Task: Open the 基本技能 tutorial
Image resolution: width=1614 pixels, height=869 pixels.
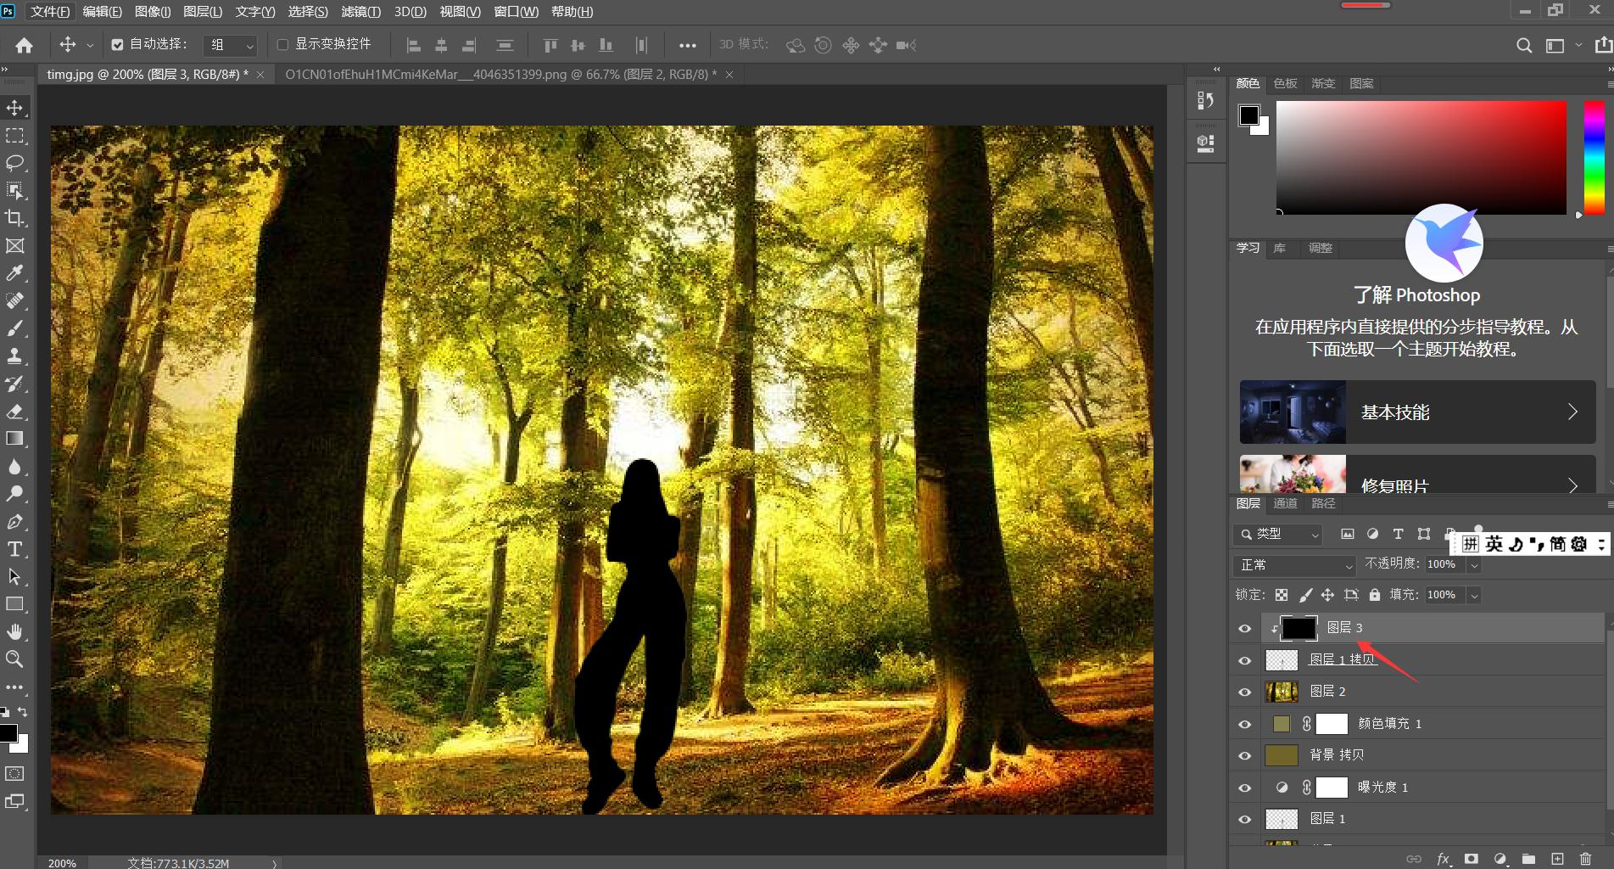Action: (x=1417, y=412)
